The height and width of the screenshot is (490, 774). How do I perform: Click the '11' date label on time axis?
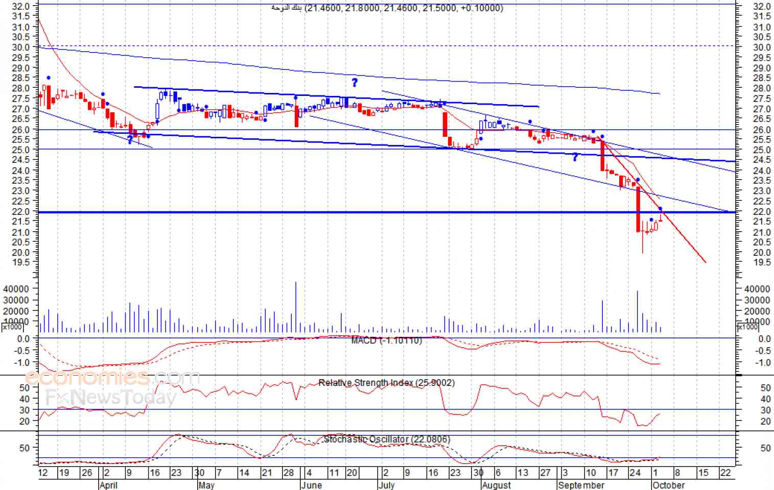click(x=334, y=473)
